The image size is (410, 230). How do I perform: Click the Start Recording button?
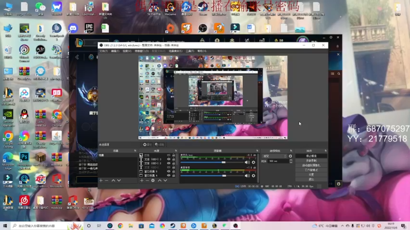311,160
